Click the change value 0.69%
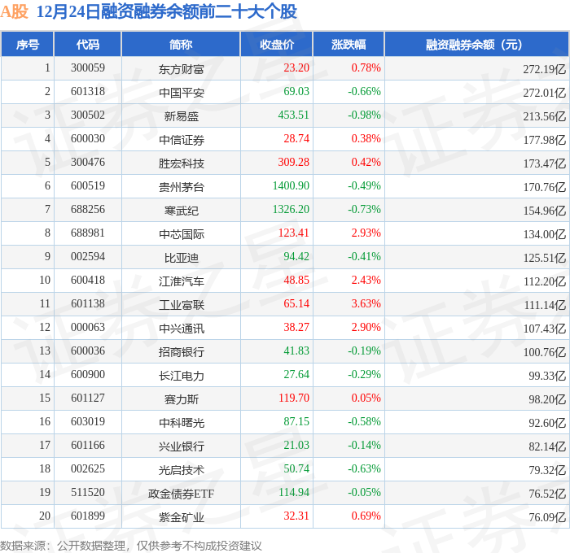The width and height of the screenshot is (570, 553). (x=366, y=516)
